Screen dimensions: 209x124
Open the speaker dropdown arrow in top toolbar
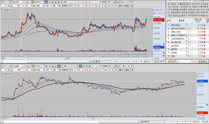click(31, 2)
